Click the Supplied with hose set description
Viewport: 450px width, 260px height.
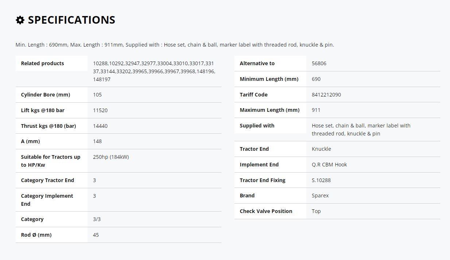pyautogui.click(x=361, y=130)
